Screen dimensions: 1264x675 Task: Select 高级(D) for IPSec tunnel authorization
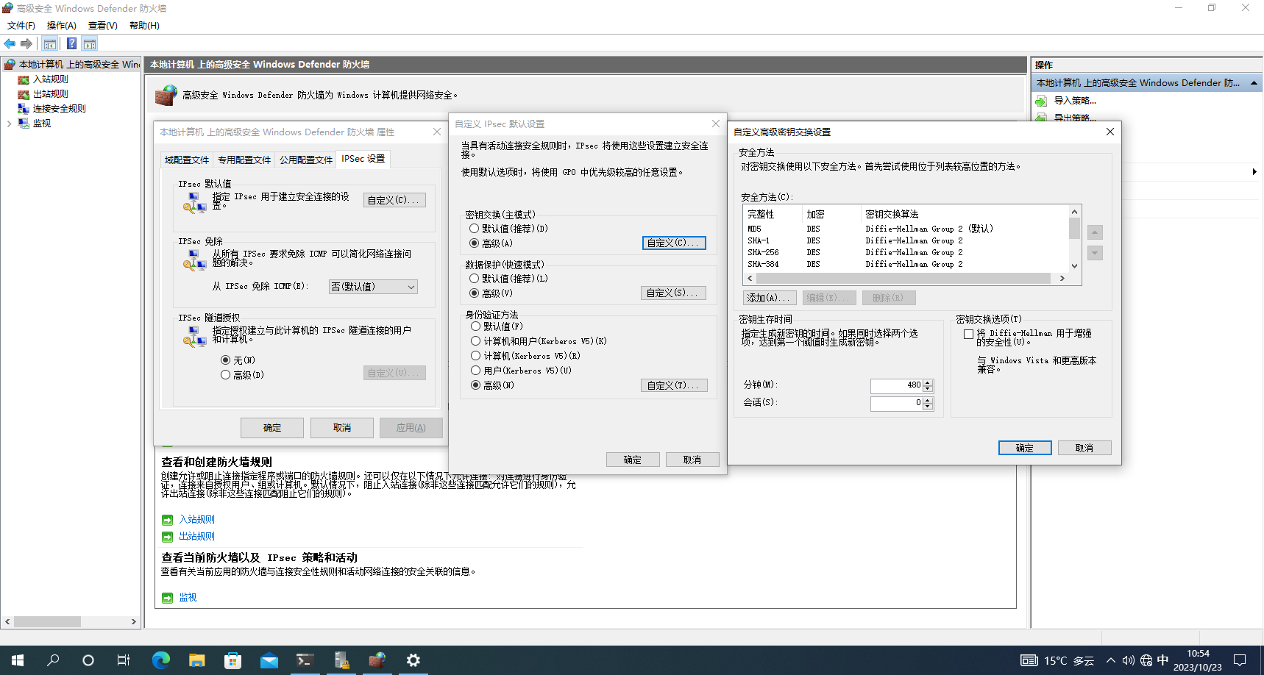coord(225,375)
